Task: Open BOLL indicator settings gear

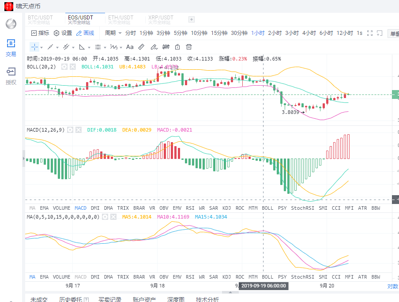Action: point(64,67)
